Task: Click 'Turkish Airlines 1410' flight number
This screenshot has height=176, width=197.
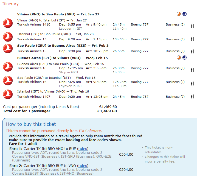Action: coord(34,24)
